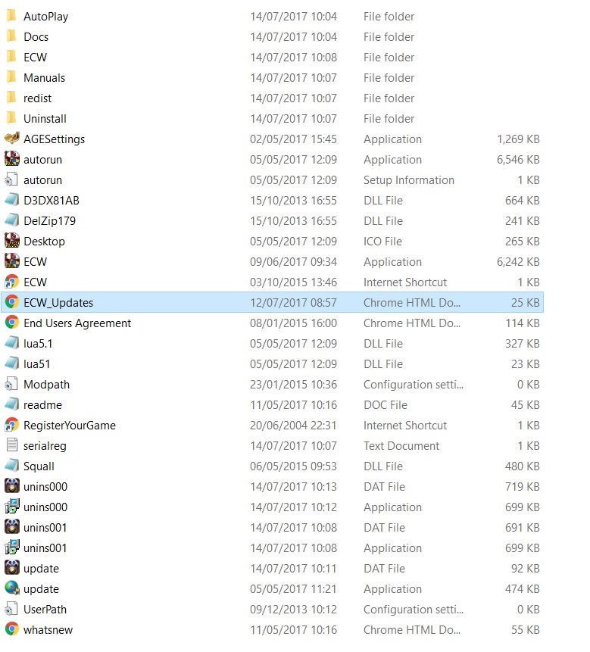Click the ECW application icon
Image resolution: width=590 pixels, height=652 pixels.
click(11, 261)
